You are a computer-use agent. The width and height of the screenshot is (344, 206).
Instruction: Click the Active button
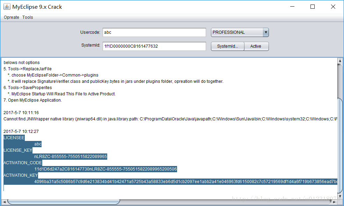coord(256,46)
